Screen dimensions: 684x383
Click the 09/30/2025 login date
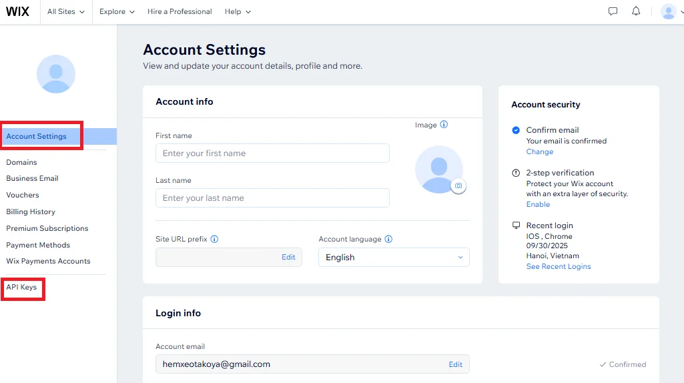tap(547, 246)
